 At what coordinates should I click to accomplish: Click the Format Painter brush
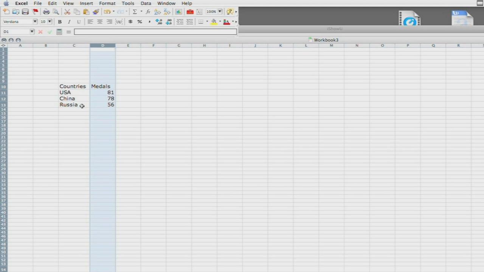[x=95, y=12]
